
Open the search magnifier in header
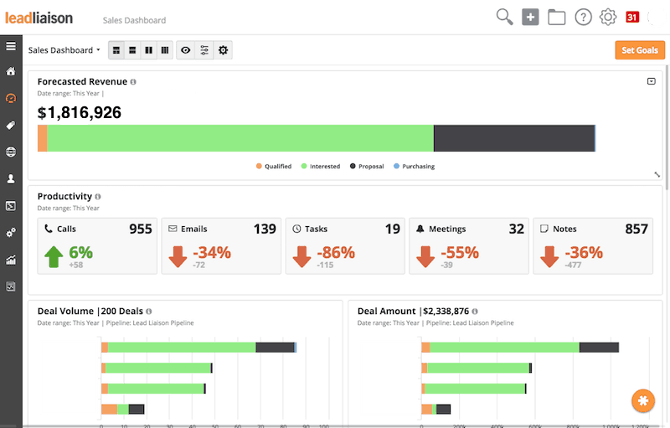pyautogui.click(x=504, y=18)
